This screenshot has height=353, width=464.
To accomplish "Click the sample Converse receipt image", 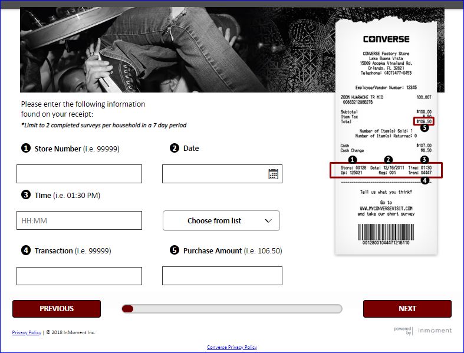I will (x=386, y=136).
